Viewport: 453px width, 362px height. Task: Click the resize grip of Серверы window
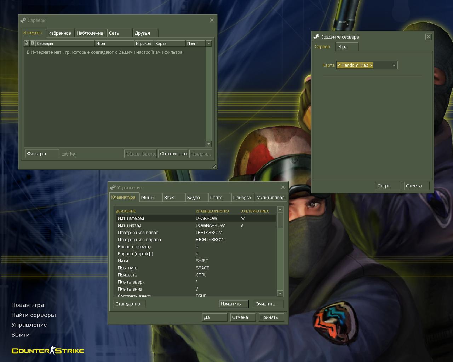tap(214, 167)
